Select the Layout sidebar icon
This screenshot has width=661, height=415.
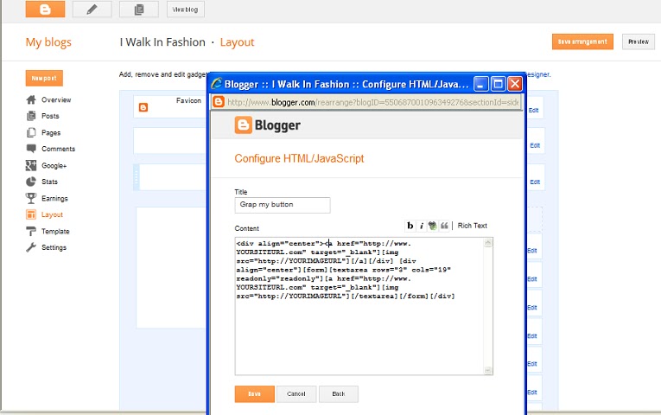(31, 214)
